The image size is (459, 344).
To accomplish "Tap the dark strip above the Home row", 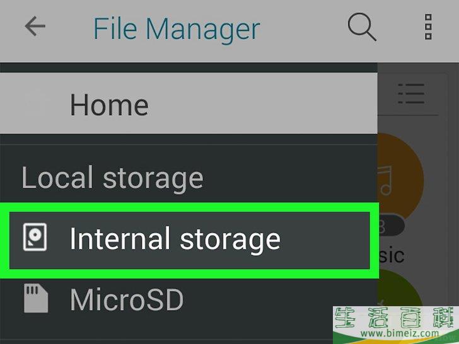I will pyautogui.click(x=189, y=67).
